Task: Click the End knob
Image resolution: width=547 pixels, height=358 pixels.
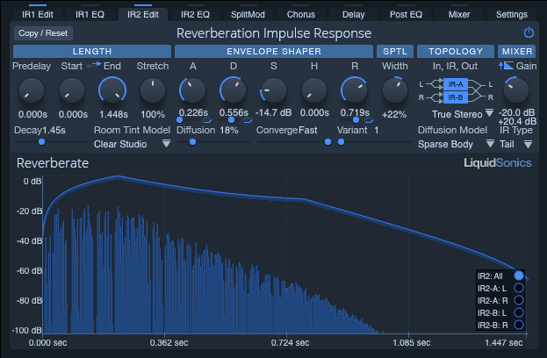Action: point(112,90)
